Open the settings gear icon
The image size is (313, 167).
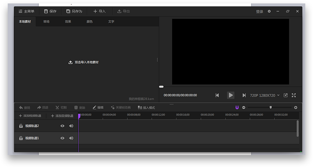coord(269,12)
